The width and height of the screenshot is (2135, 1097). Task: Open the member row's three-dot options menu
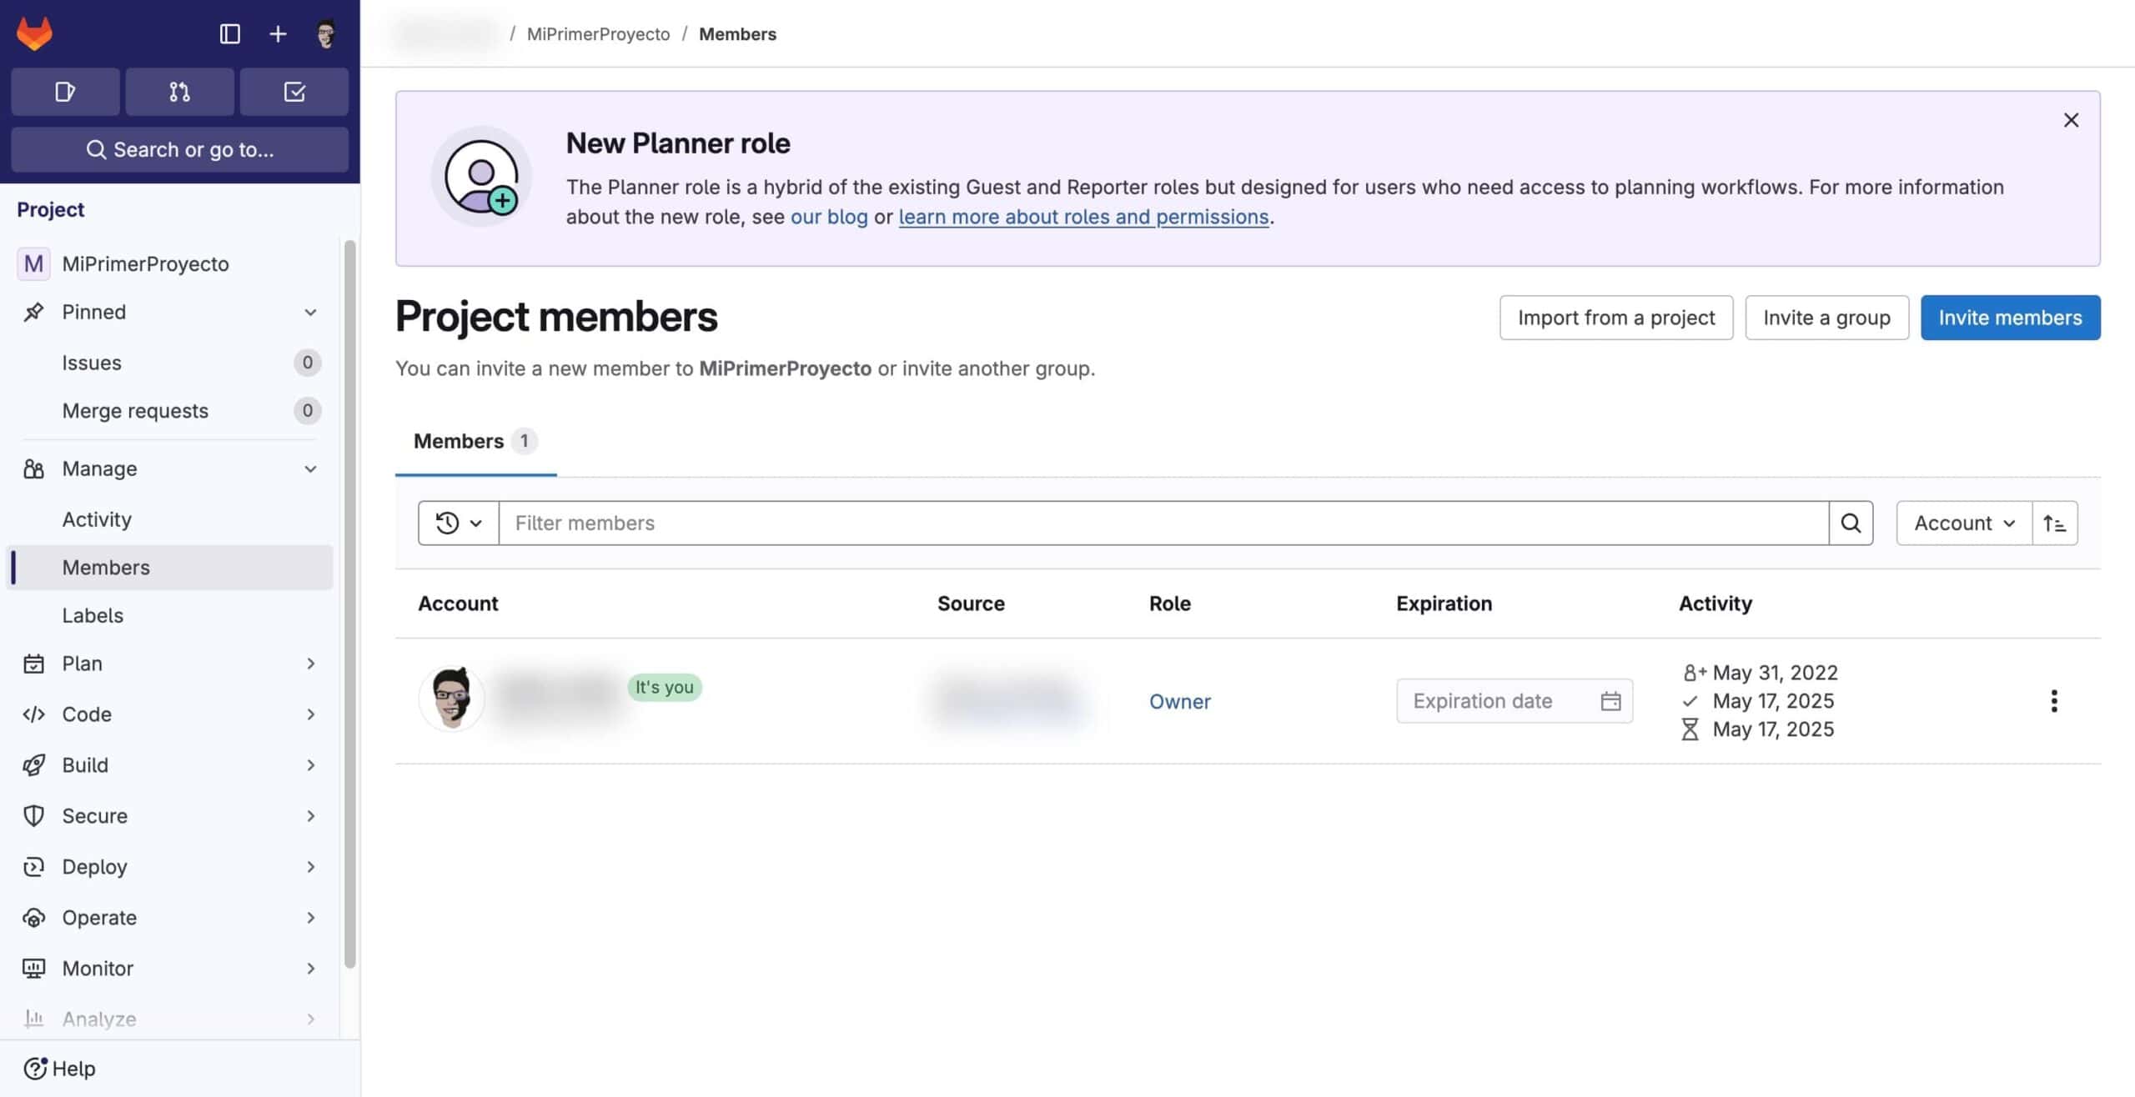[x=2055, y=701]
